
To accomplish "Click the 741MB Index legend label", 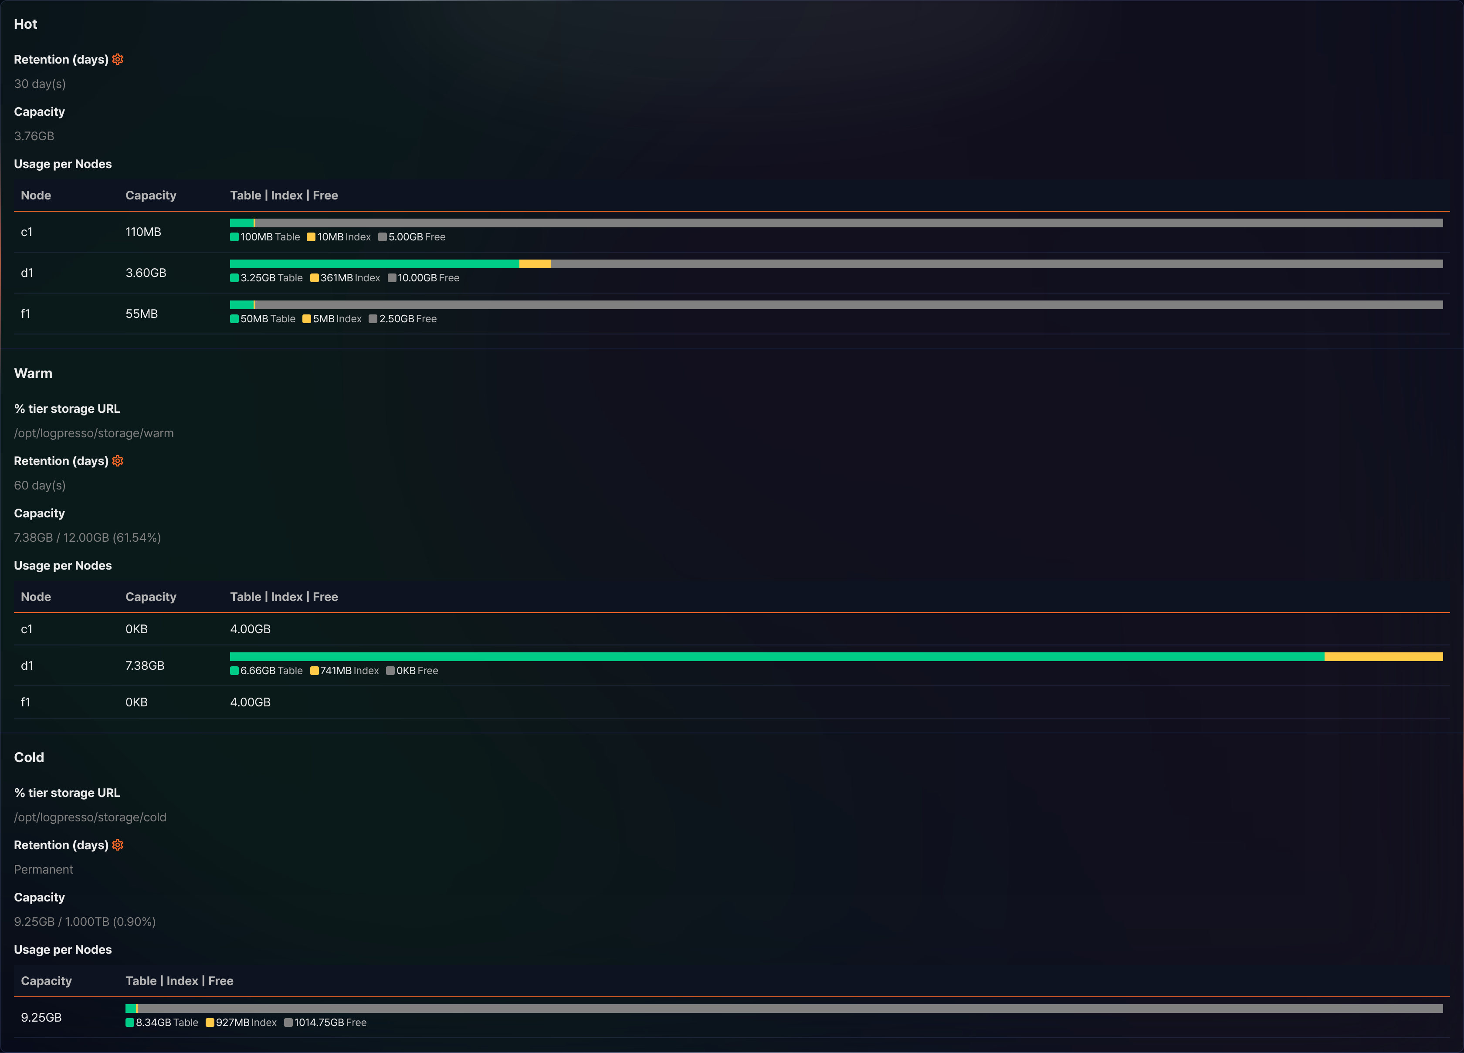I will [x=350, y=671].
